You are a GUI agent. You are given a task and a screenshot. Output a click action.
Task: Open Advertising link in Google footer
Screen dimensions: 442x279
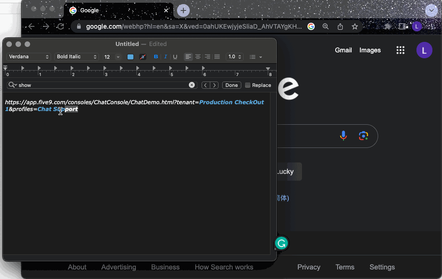tap(119, 267)
